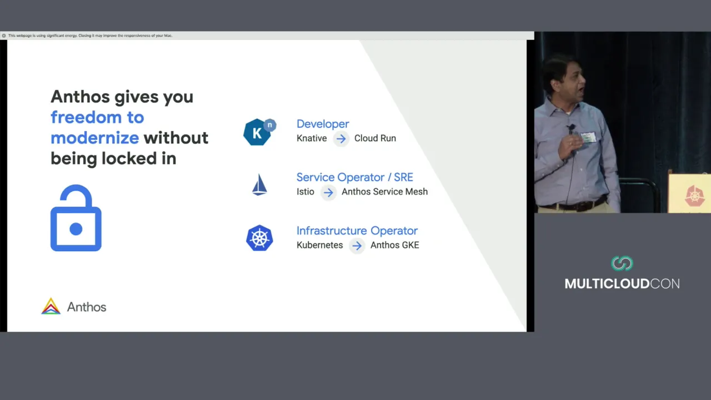711x400 pixels.
Task: Click the arrow between Knative and Cloud Run
Action: 341,139
